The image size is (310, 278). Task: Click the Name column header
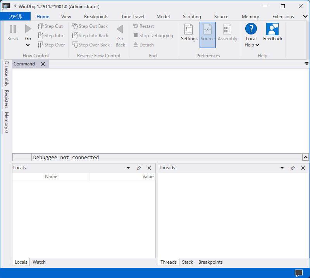click(x=51, y=177)
